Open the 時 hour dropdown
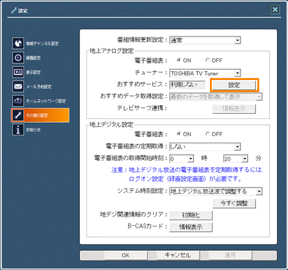 point(182,159)
